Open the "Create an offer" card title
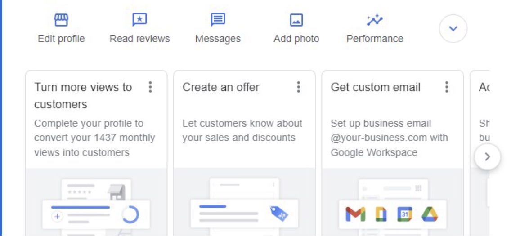The height and width of the screenshot is (236, 511). point(221,87)
